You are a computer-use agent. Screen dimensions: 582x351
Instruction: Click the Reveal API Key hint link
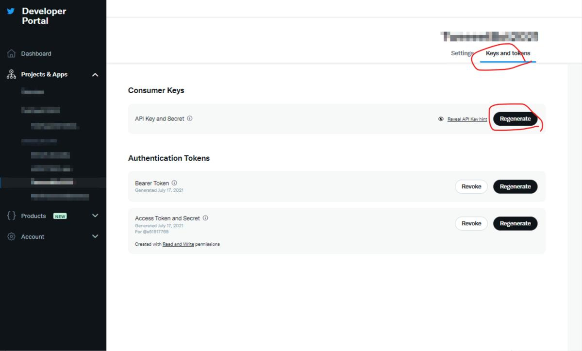point(467,119)
